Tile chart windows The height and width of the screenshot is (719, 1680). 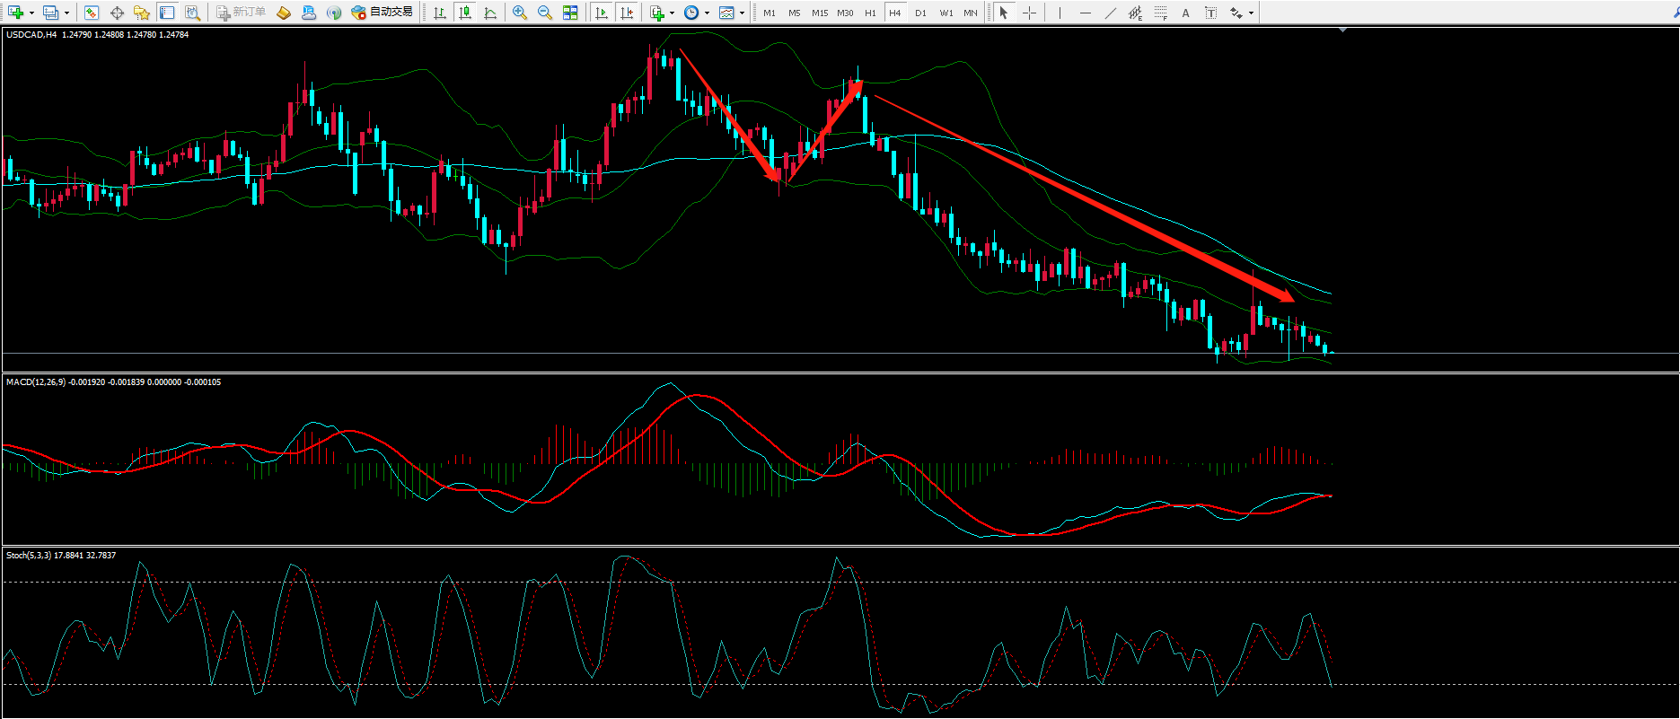[x=570, y=13]
